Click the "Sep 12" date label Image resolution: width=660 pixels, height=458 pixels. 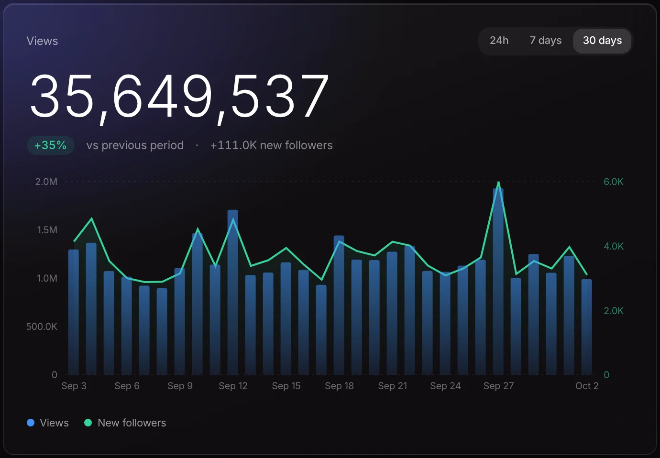tap(233, 386)
